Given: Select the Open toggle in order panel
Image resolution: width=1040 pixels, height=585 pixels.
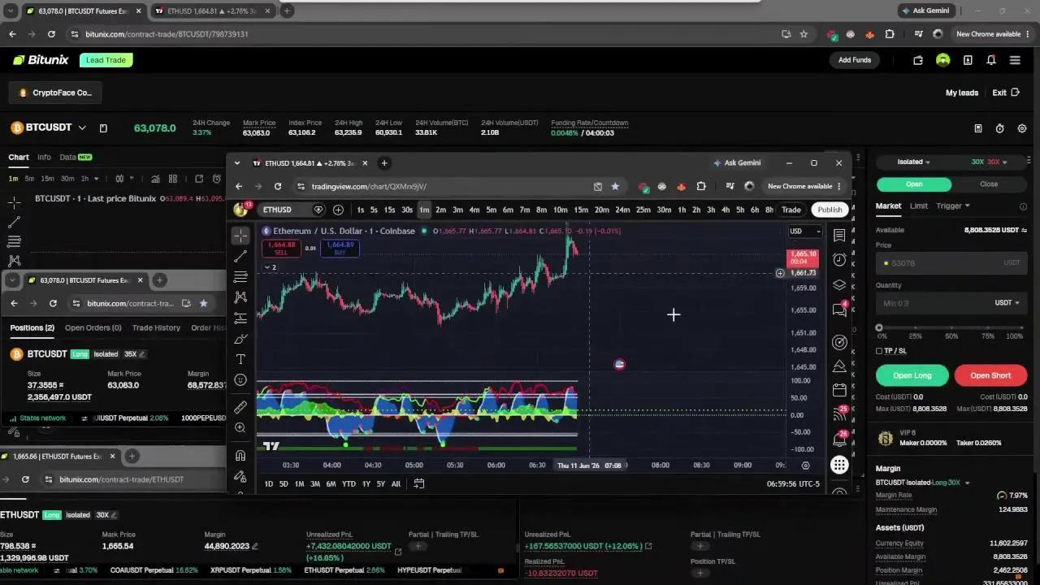Looking at the screenshot, I should 914,184.
